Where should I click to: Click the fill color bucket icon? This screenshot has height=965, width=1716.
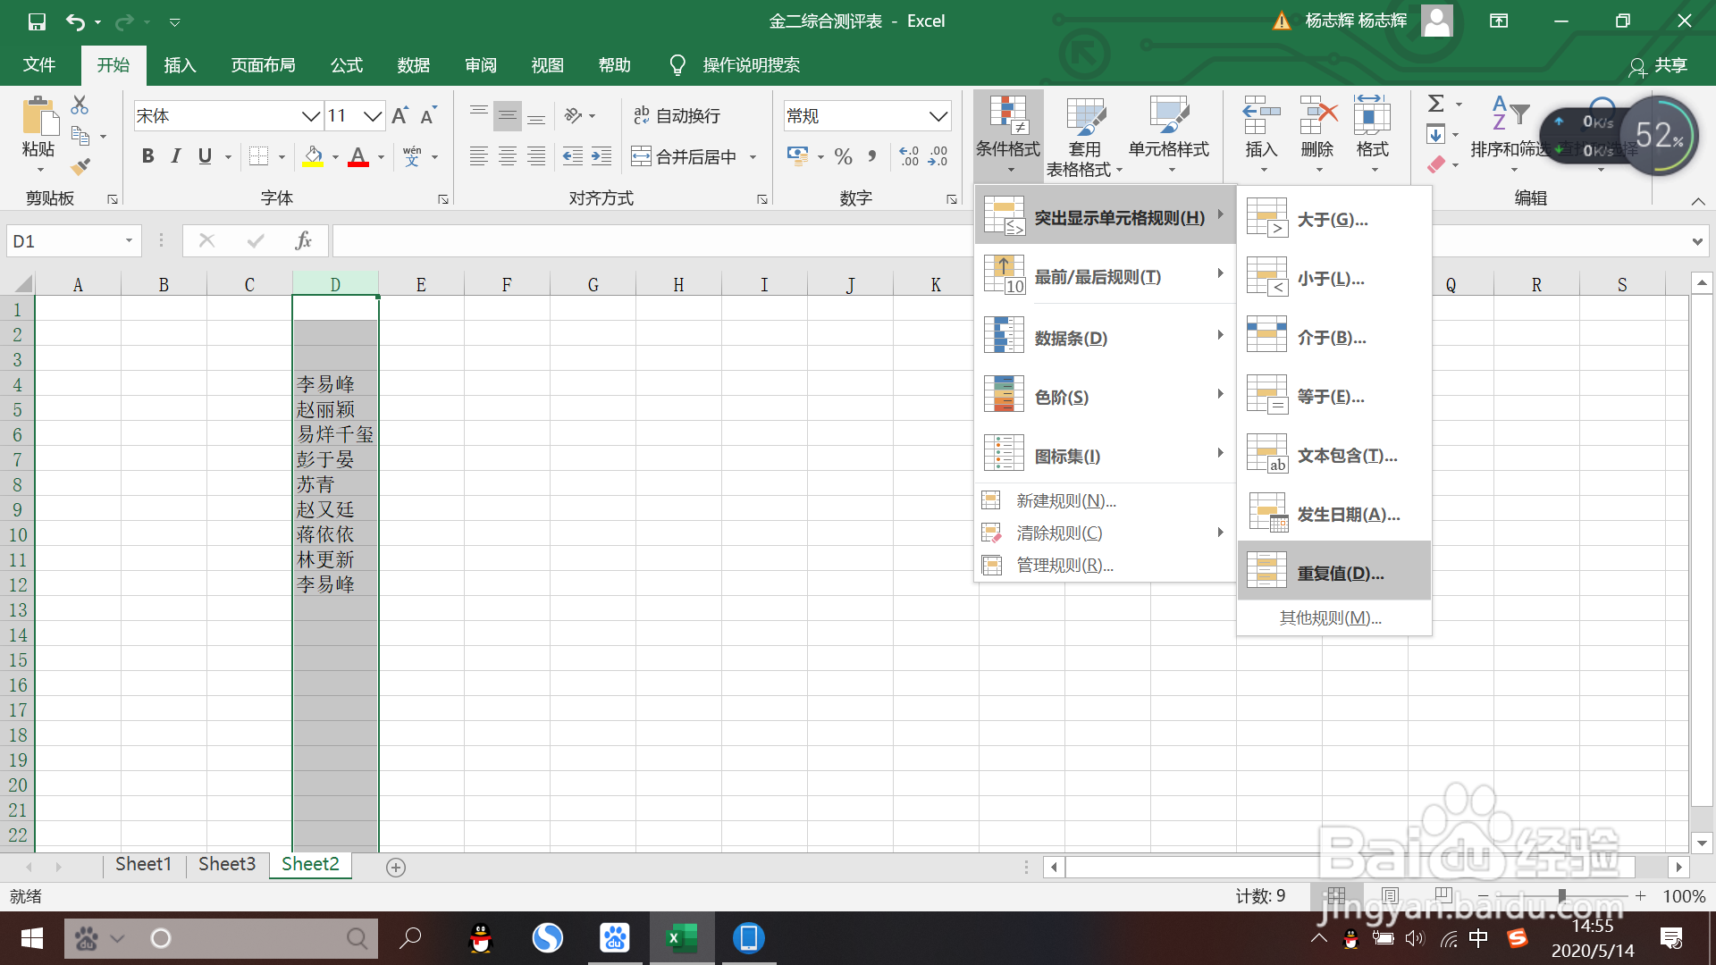(x=313, y=156)
